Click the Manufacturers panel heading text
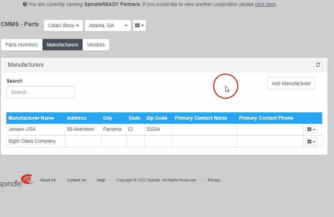Viewport: 334px width, 217px height. click(26, 65)
